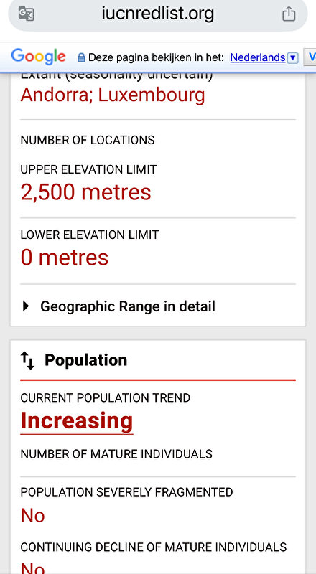316x574 pixels.
Task: Click the black triangle beside Geographic Range
Action: click(x=26, y=306)
